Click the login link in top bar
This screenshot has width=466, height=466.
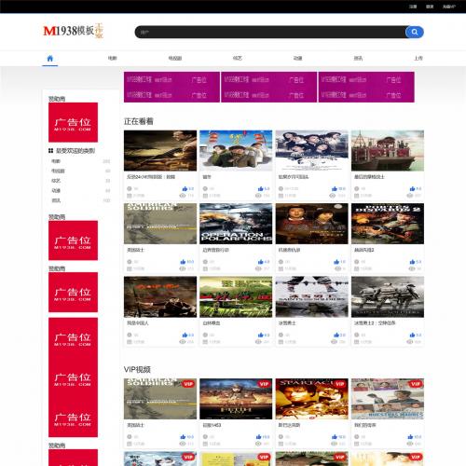[430, 7]
